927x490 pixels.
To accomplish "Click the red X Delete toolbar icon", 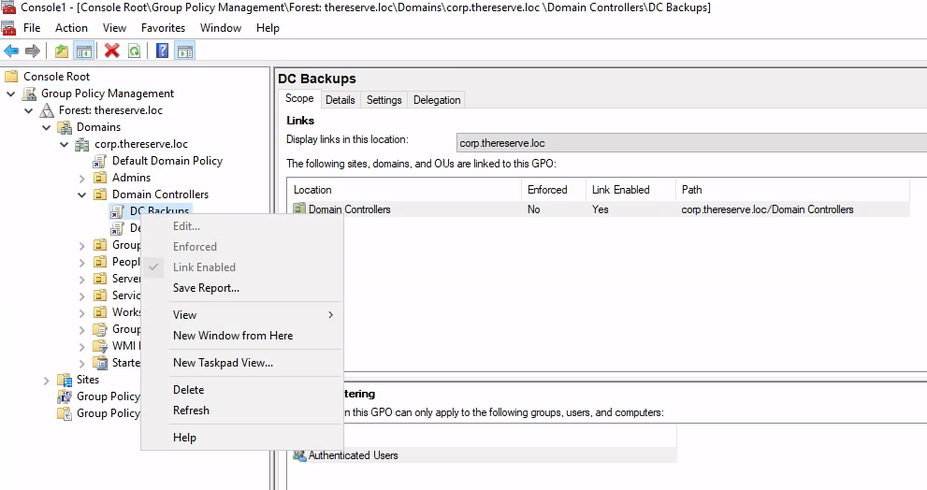I will (112, 50).
